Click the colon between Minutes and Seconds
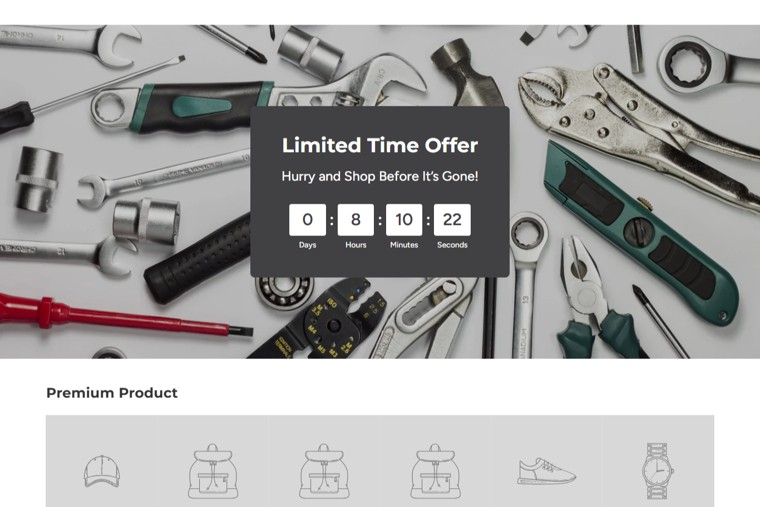The image size is (760, 507). pos(428,221)
